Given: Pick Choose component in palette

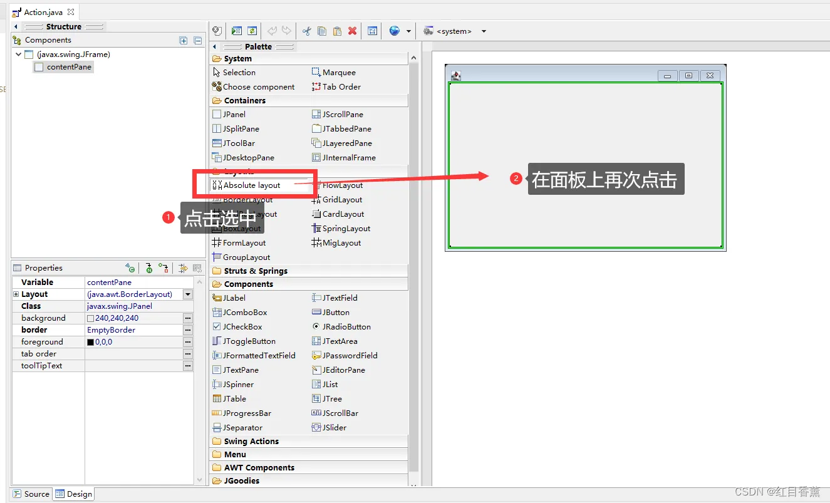Looking at the screenshot, I should coord(253,87).
